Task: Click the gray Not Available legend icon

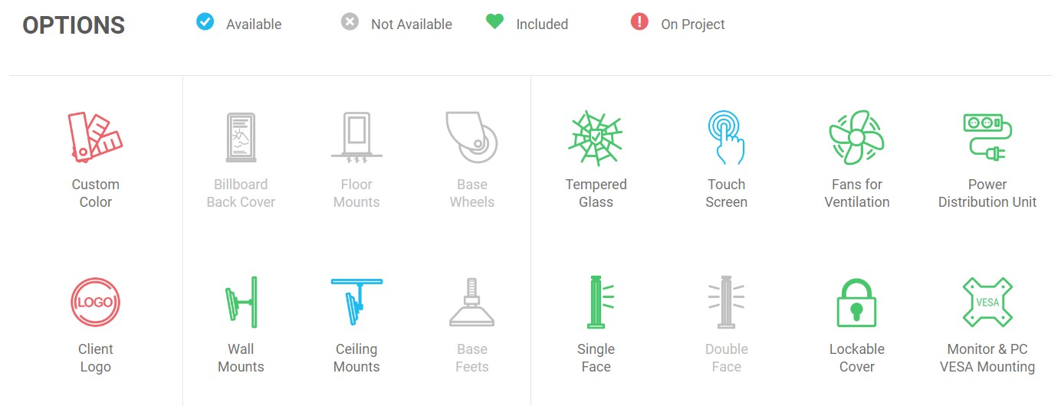Action: point(350,21)
